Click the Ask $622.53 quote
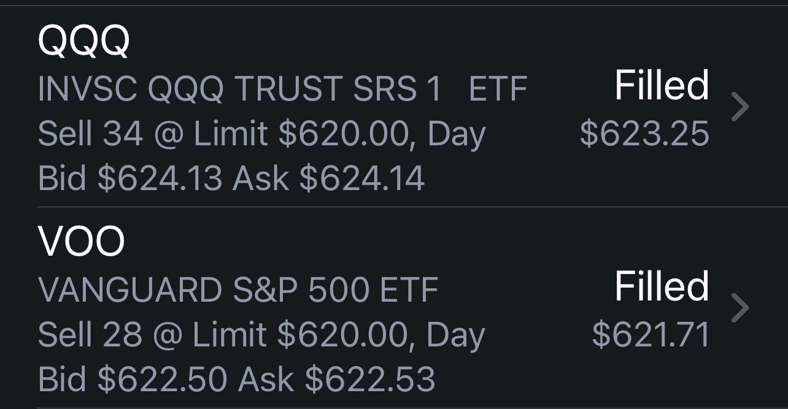 click(336, 379)
